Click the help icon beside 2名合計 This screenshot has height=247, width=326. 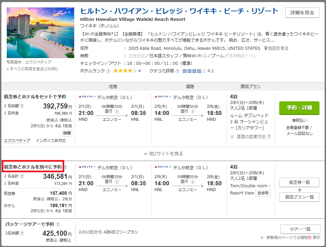click(22, 176)
